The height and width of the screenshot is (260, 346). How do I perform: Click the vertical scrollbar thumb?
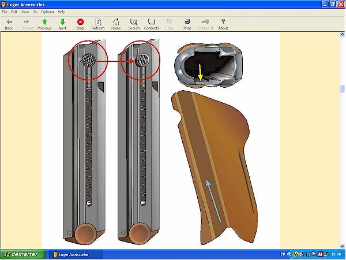click(x=342, y=88)
